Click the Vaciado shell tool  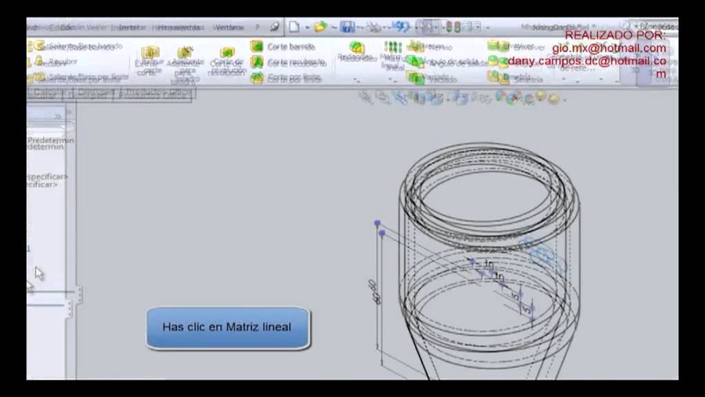click(x=432, y=78)
